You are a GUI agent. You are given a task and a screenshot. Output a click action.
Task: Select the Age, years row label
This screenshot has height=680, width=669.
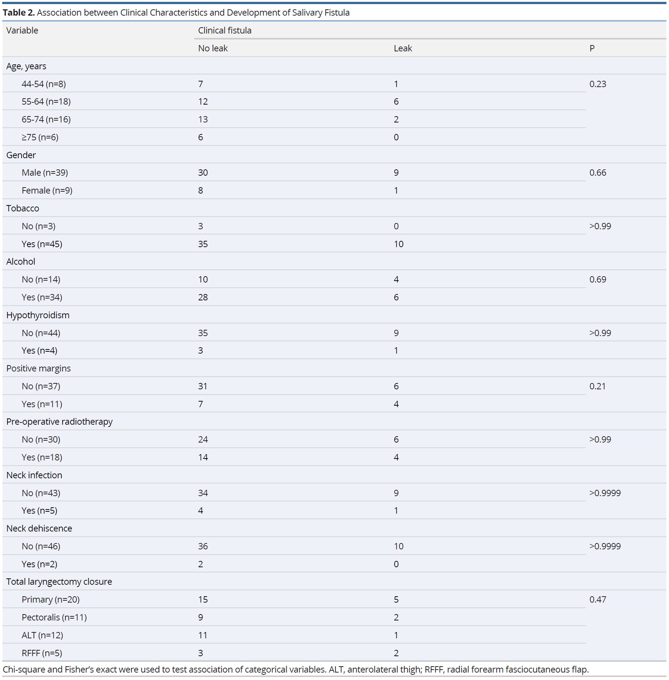26,66
